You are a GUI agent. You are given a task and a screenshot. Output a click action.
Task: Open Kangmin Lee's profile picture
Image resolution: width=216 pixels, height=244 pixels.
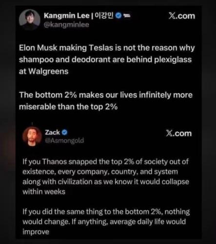[x=30, y=20]
